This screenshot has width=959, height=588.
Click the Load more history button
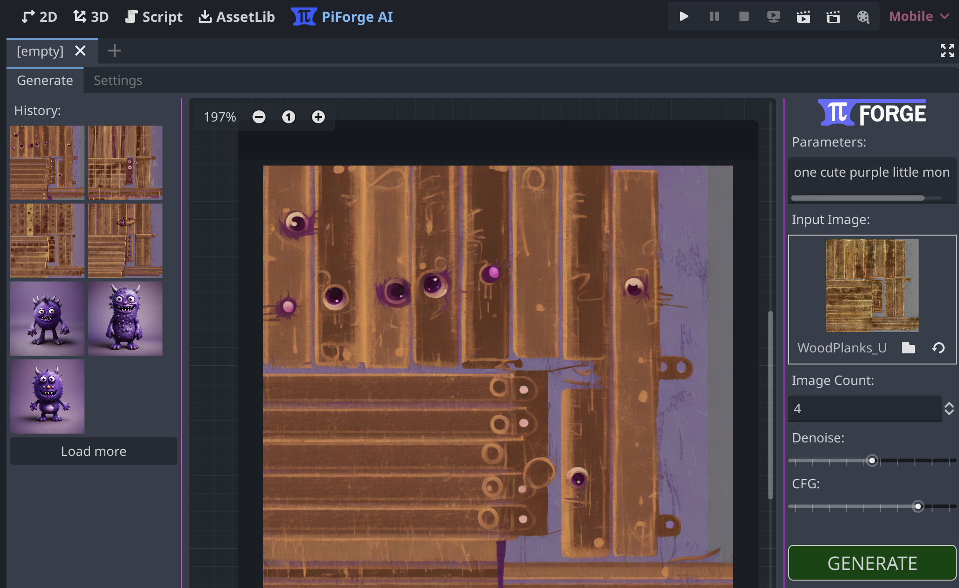point(94,451)
